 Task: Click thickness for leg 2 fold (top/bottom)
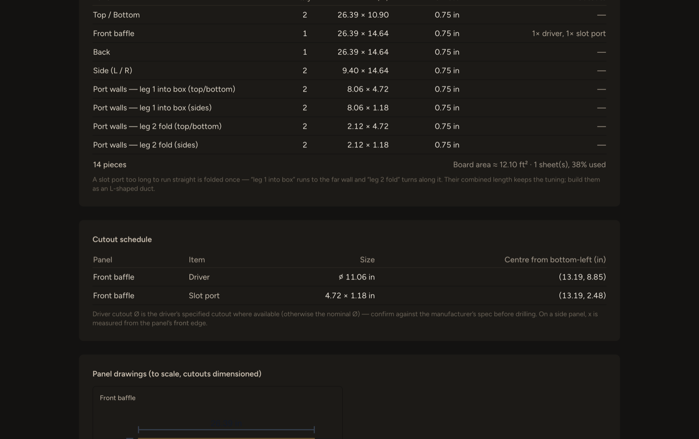tap(447, 126)
